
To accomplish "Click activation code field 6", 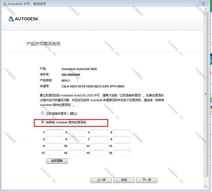I will click(x=77, y=139).
